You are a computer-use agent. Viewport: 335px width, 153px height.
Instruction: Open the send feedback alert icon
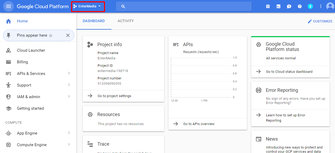pyautogui.click(x=289, y=6)
